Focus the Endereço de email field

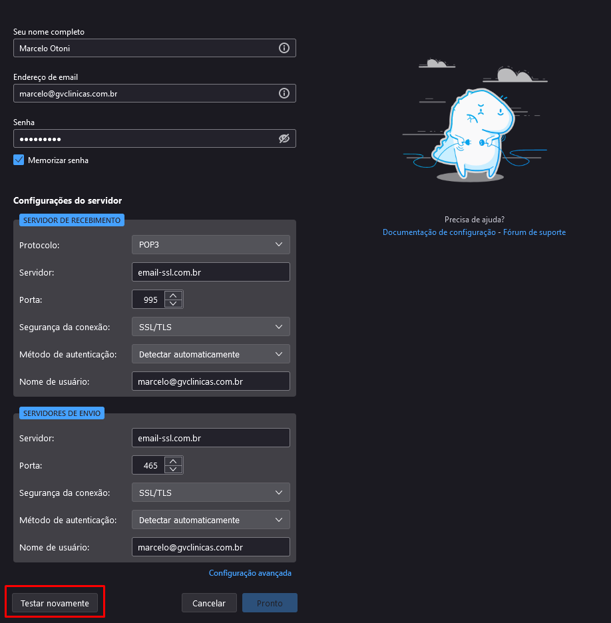[x=154, y=93]
